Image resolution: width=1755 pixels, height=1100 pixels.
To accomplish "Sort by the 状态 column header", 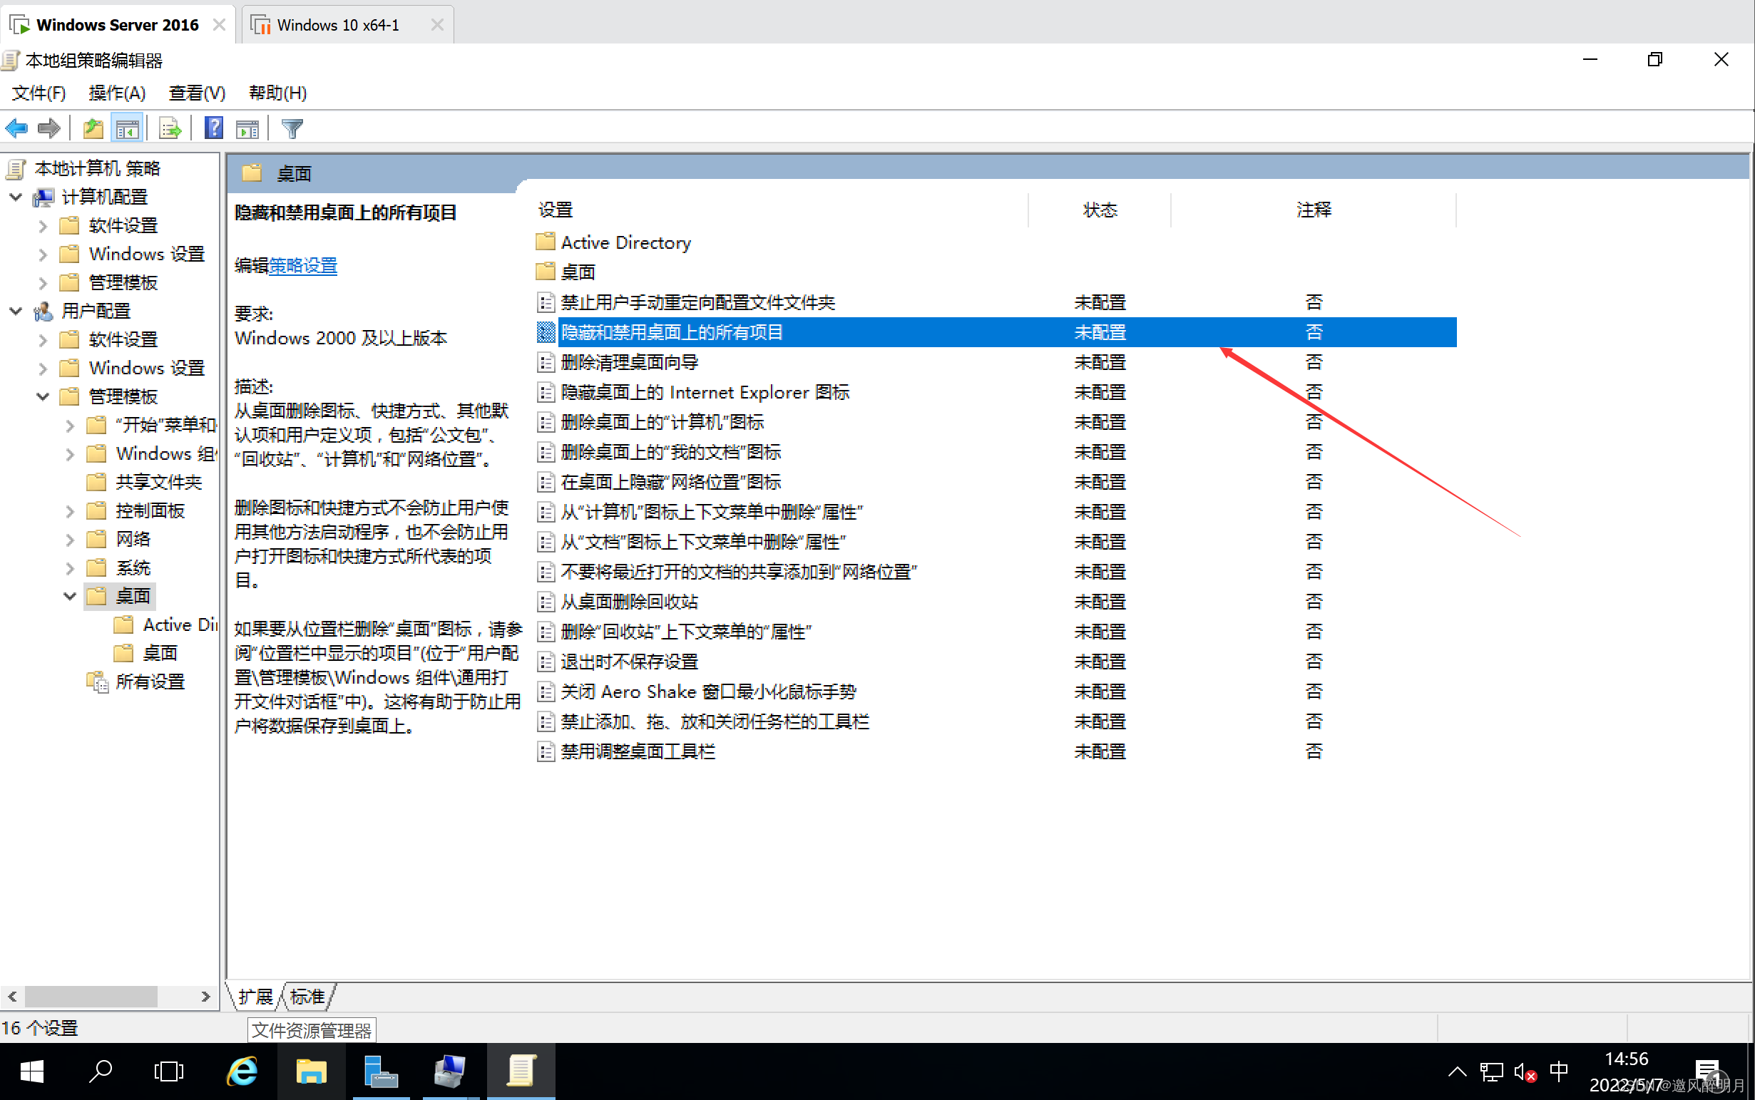I will [1100, 210].
